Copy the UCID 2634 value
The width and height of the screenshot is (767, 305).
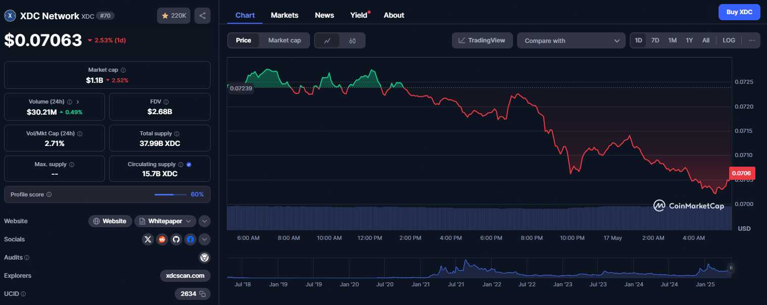pyautogui.click(x=202, y=294)
